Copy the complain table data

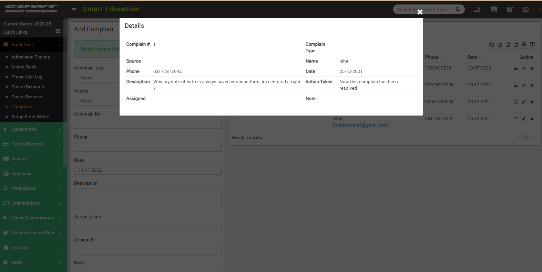click(x=491, y=44)
